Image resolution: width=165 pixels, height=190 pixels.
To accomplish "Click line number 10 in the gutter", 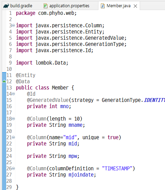I will click(x=9, y=69).
